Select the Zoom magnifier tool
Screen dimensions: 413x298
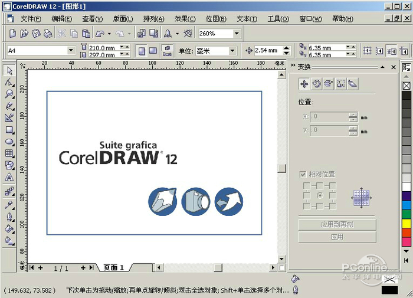(x=9, y=94)
